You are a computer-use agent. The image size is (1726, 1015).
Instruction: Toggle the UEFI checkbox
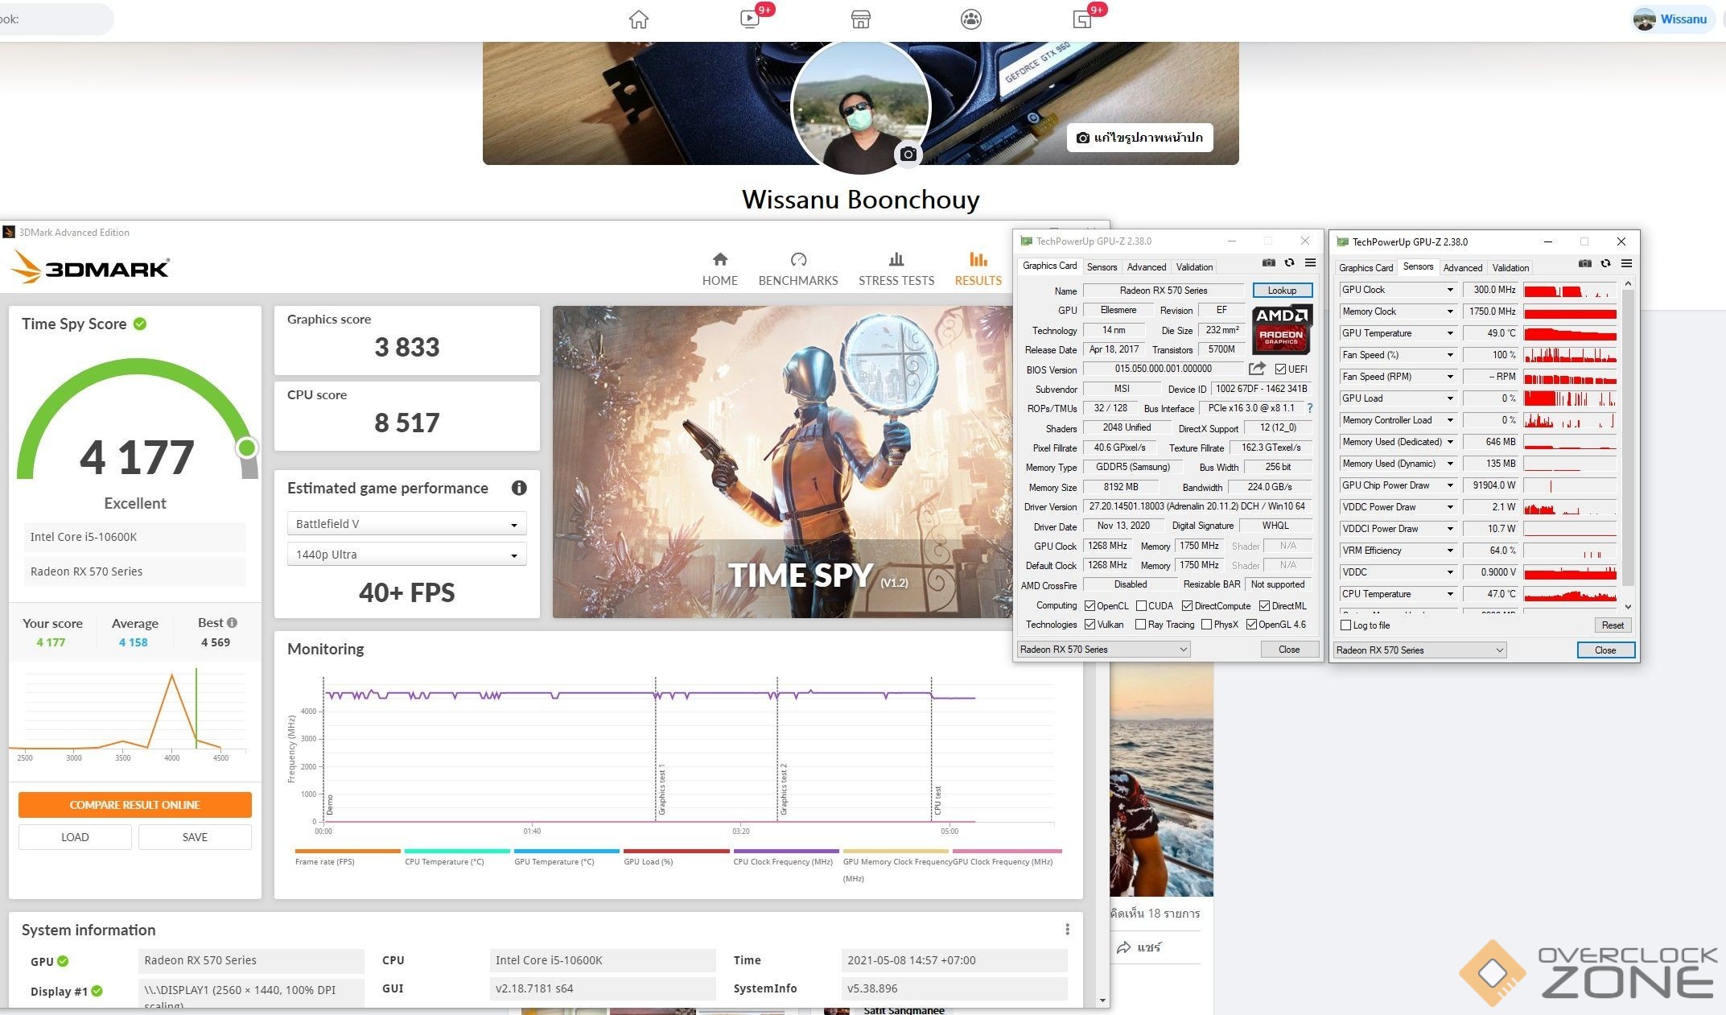click(x=1280, y=369)
